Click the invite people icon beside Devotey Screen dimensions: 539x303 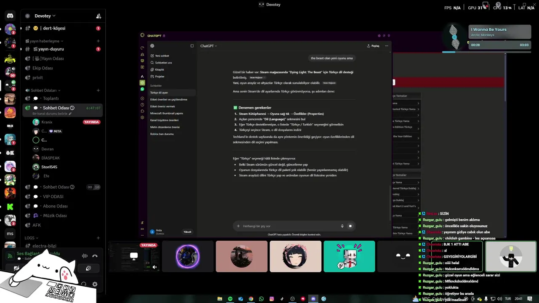99,16
